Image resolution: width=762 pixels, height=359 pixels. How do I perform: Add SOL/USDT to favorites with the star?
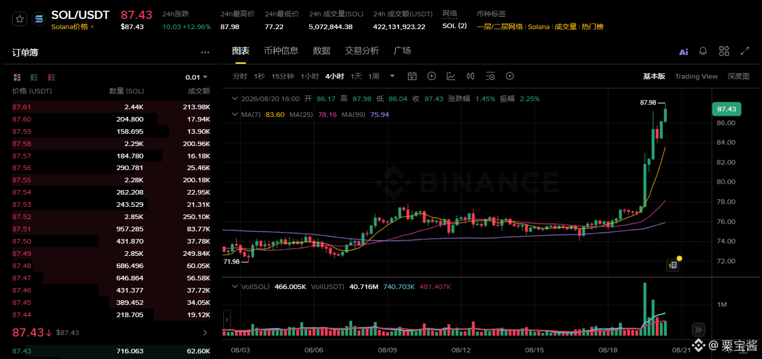19,19
